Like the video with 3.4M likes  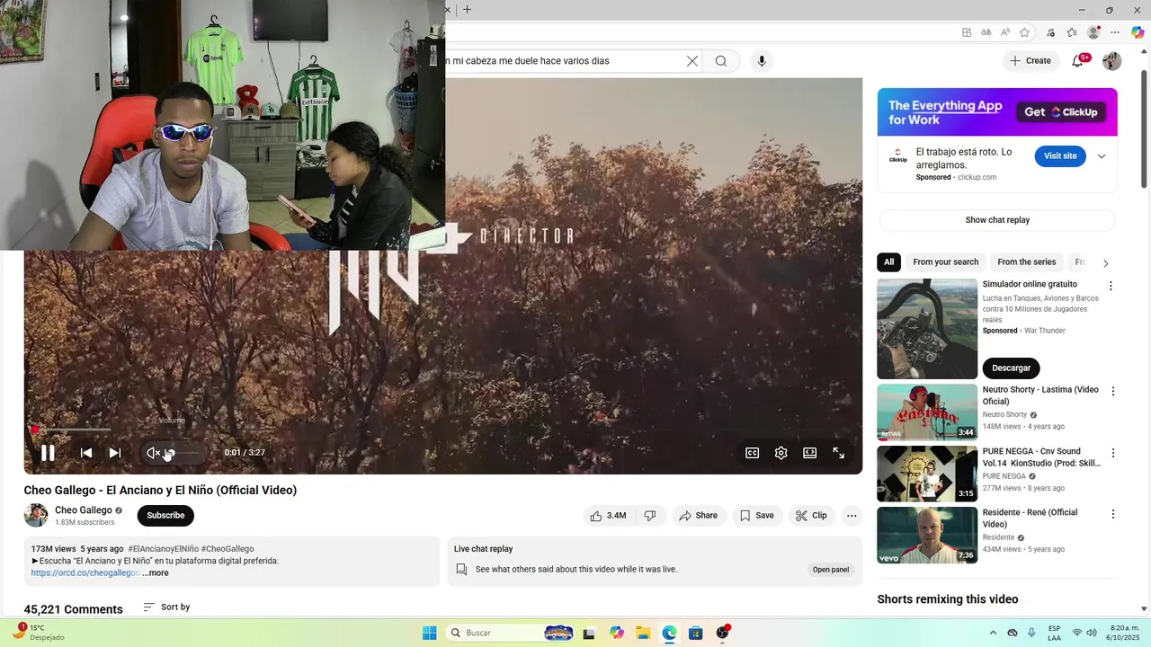point(609,516)
